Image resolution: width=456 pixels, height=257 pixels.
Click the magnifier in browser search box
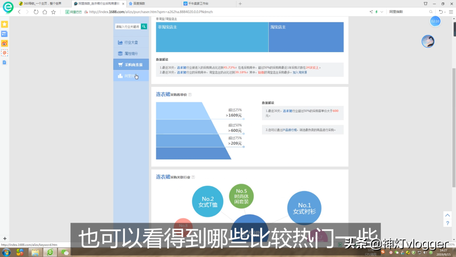click(x=431, y=12)
